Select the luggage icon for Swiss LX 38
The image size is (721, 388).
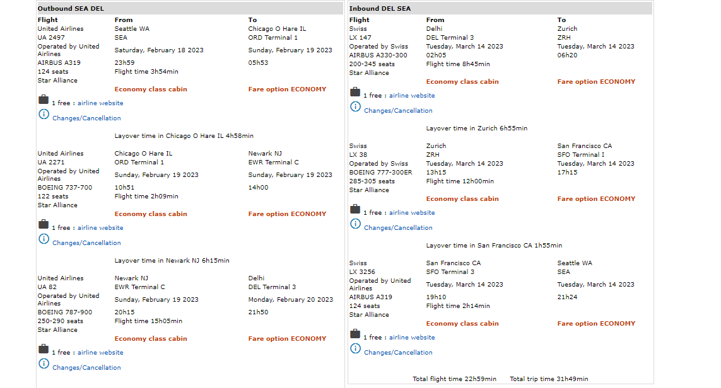click(355, 209)
